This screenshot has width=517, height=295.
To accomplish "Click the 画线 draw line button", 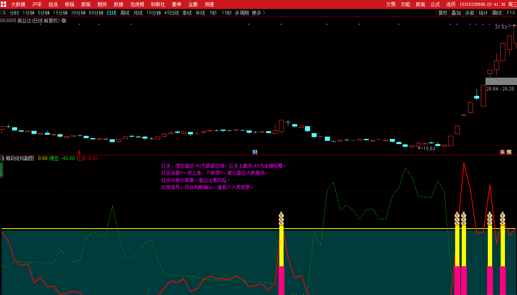I will click(x=497, y=13).
